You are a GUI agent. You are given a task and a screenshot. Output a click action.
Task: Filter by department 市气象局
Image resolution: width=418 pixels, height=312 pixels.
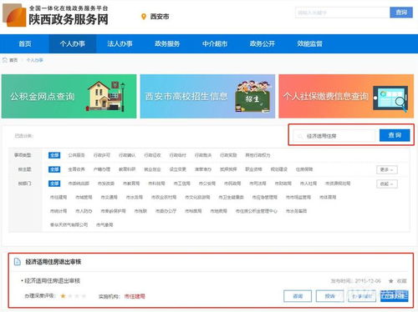(104, 224)
